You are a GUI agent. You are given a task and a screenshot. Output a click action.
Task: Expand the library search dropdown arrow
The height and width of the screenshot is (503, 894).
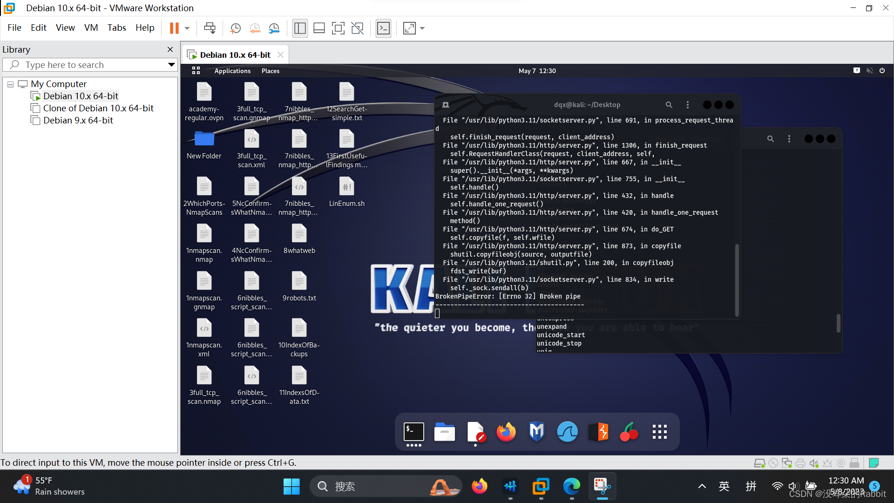[171, 65]
